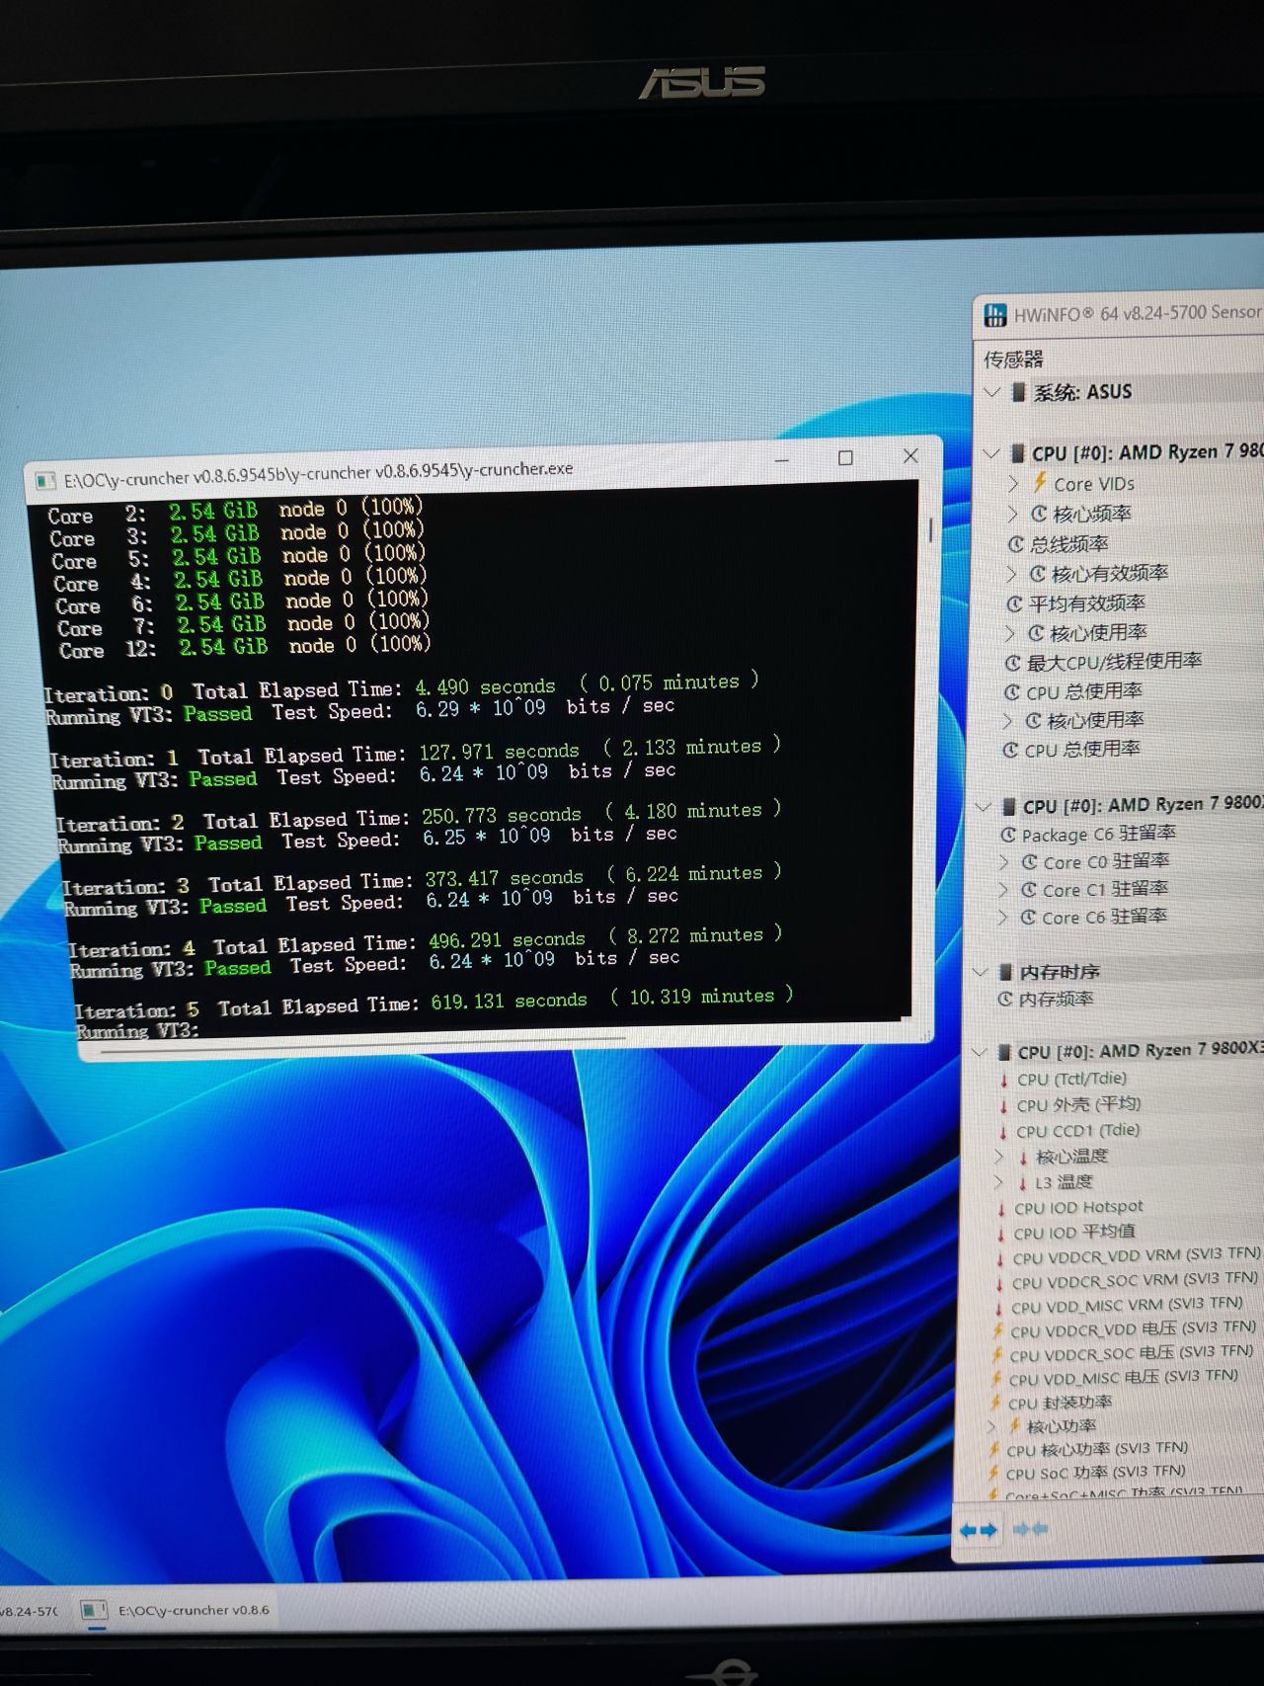Click the thermometer icon beside CPU IOD Hotspot
The image size is (1264, 1686).
coord(1001,1208)
